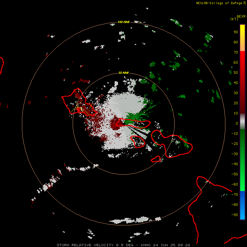The width and height of the screenshot is (247, 247).
Task: Click the 50 NMI range ring label
Action: click(123, 73)
